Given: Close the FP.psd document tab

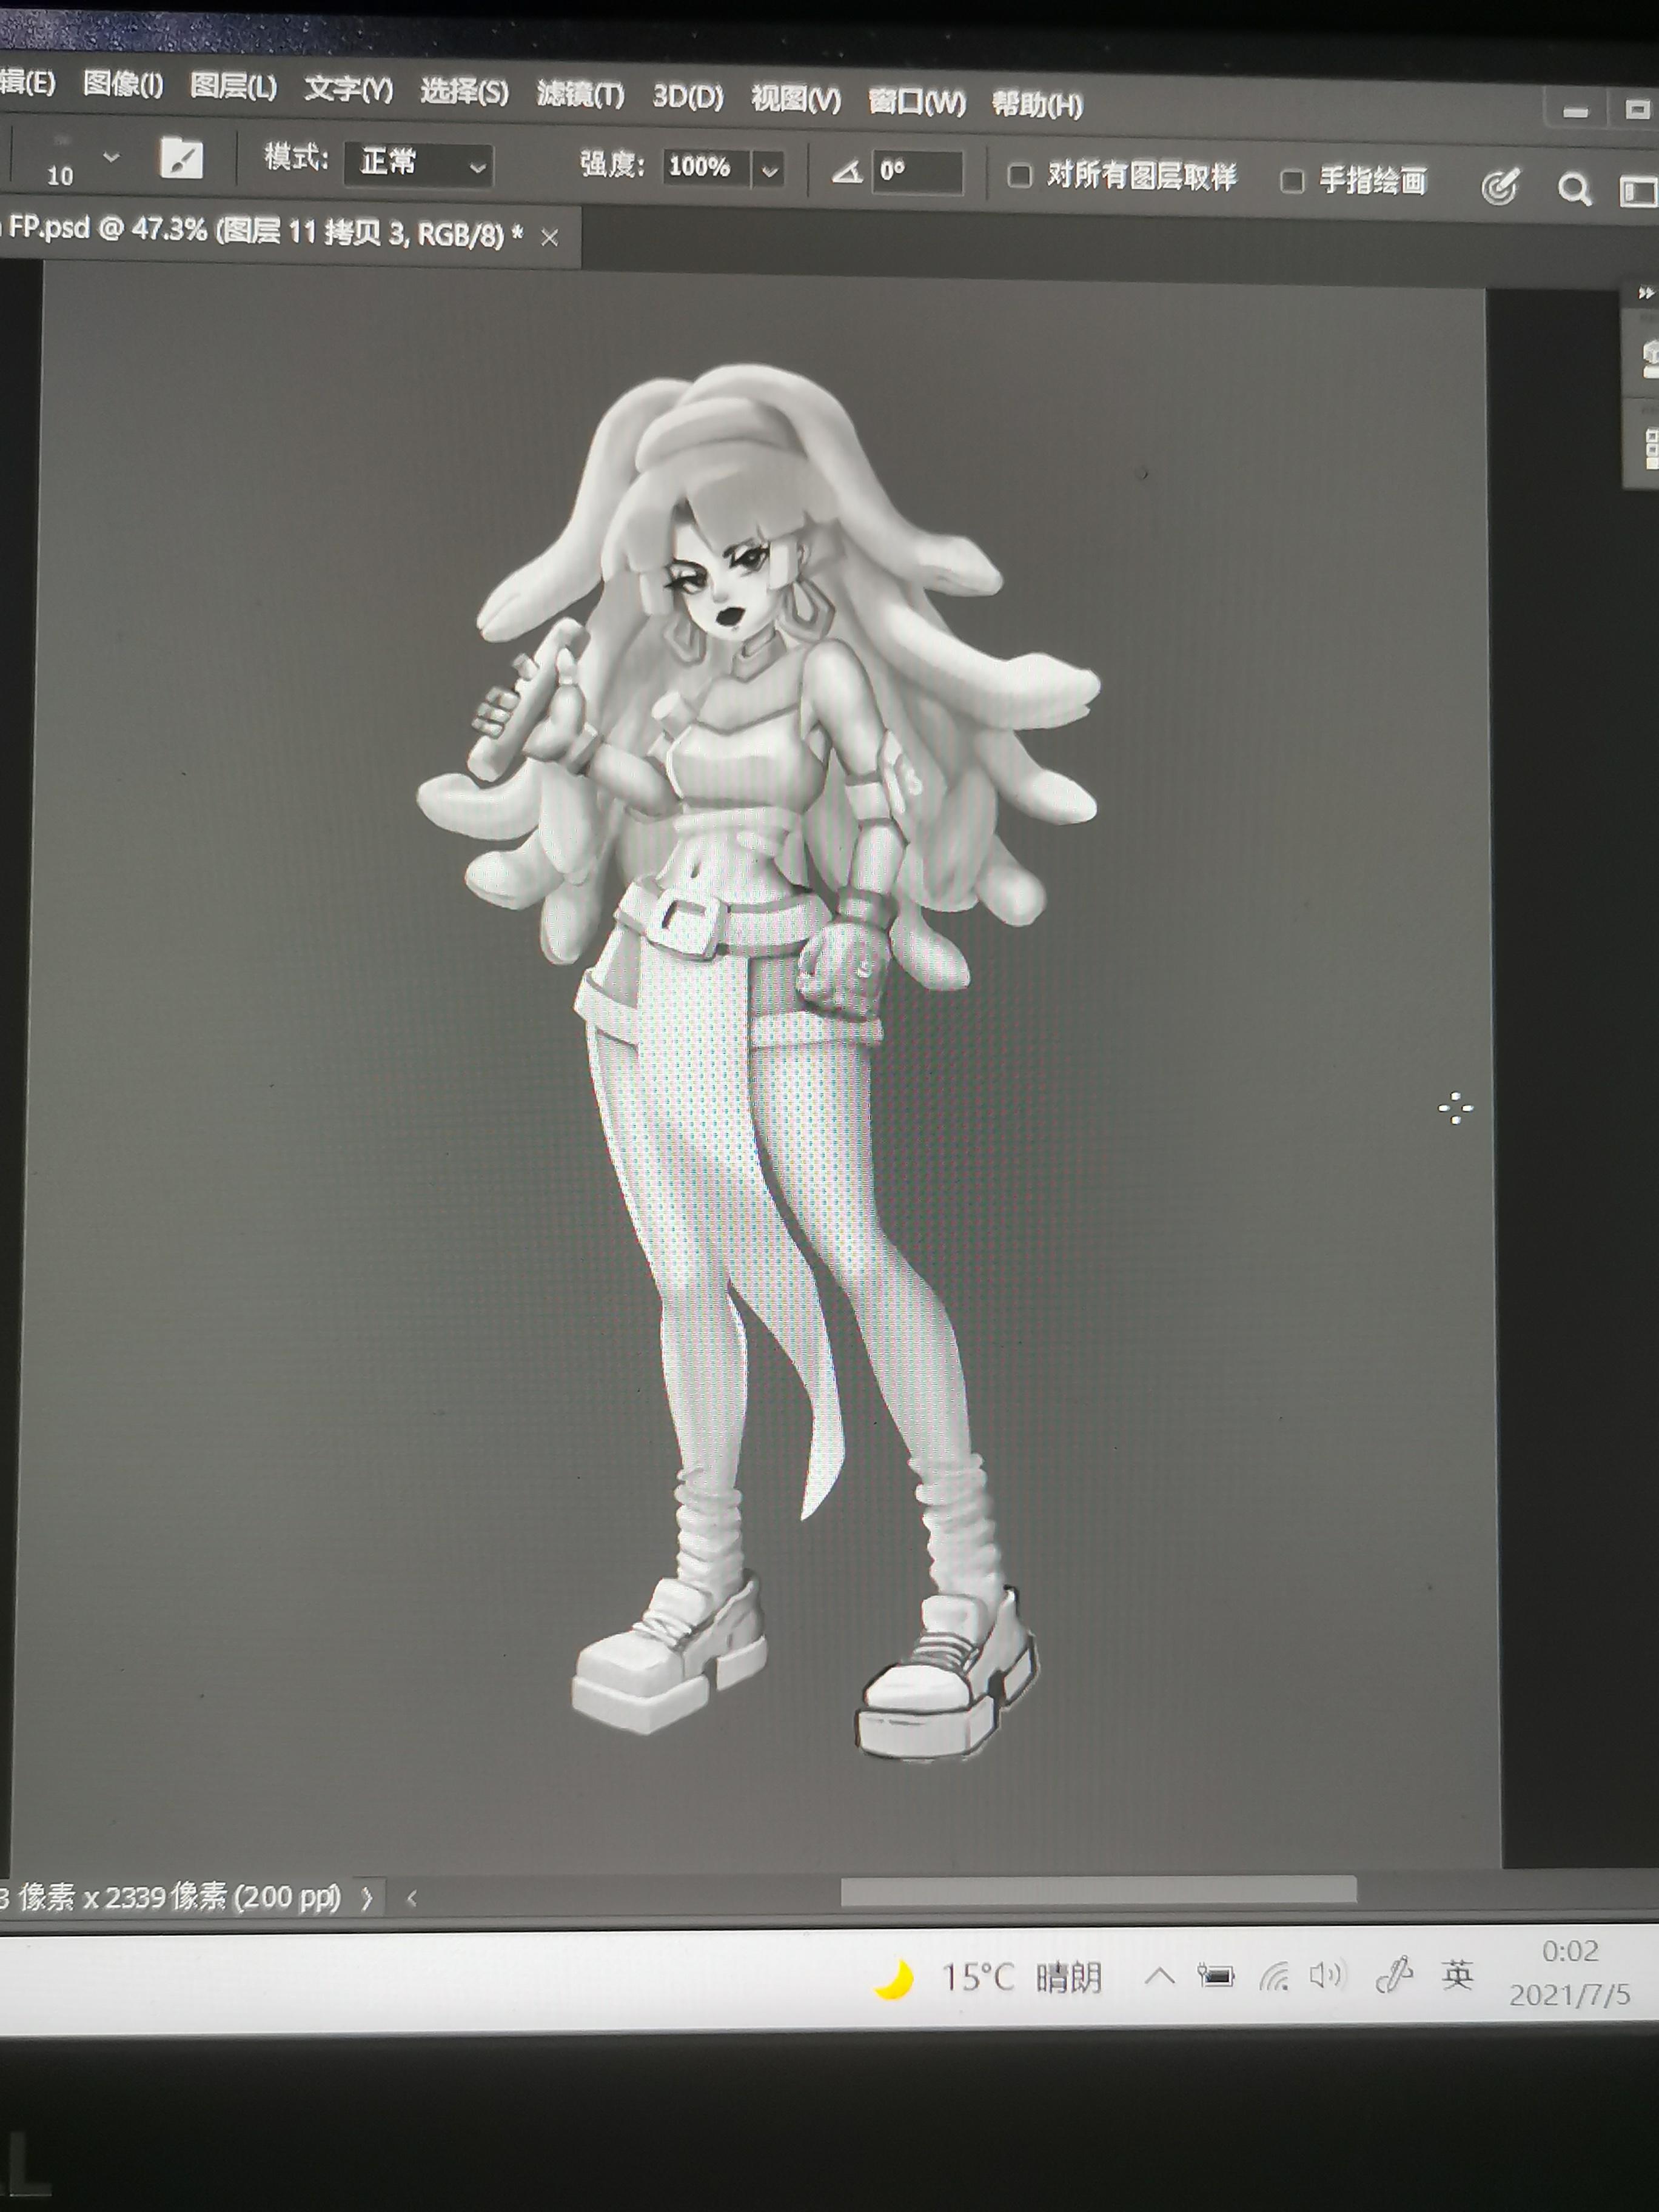Looking at the screenshot, I should pyautogui.click(x=549, y=238).
